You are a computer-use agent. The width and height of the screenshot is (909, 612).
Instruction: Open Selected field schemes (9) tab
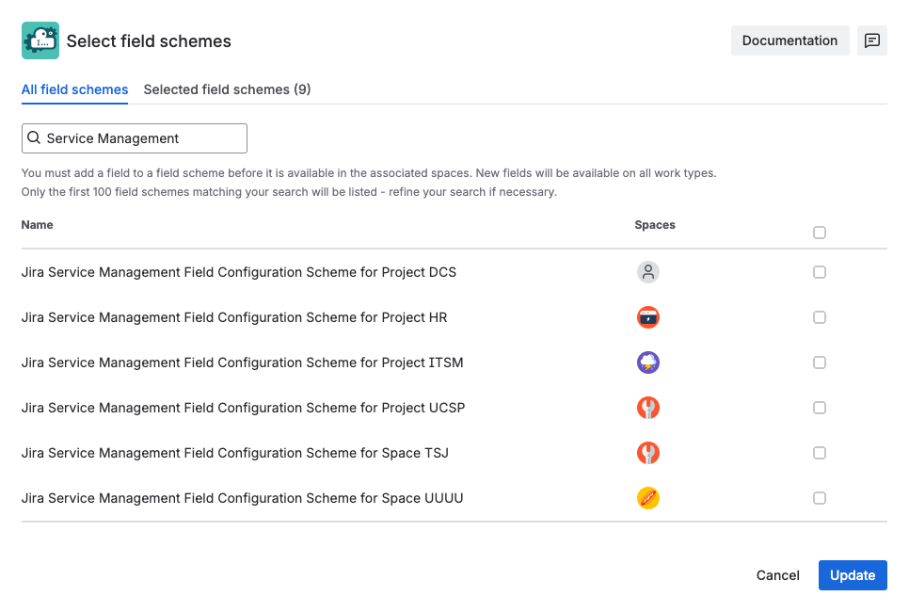click(228, 89)
